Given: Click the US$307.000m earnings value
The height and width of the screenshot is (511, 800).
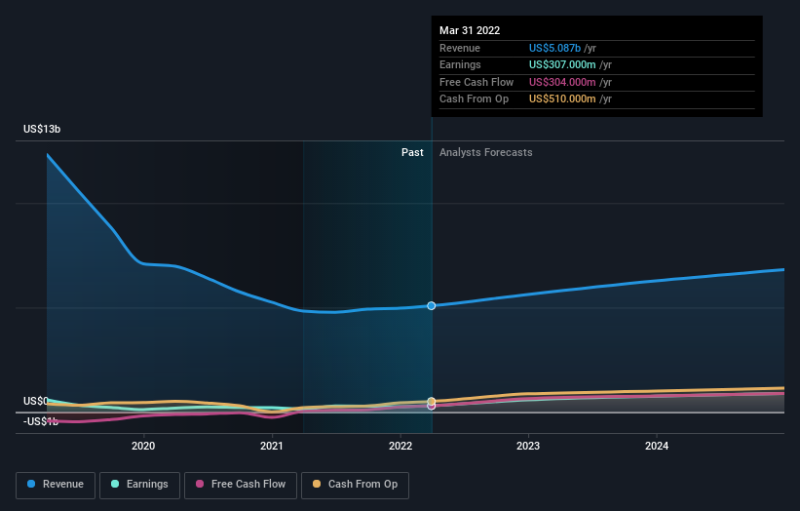Looking at the screenshot, I should pyautogui.click(x=562, y=64).
